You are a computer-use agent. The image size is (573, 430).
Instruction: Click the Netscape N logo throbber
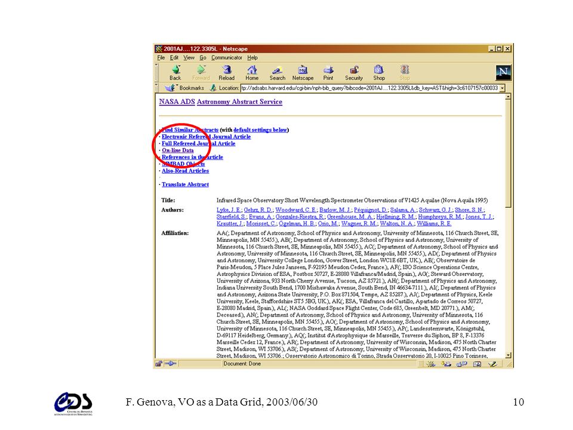(x=503, y=72)
